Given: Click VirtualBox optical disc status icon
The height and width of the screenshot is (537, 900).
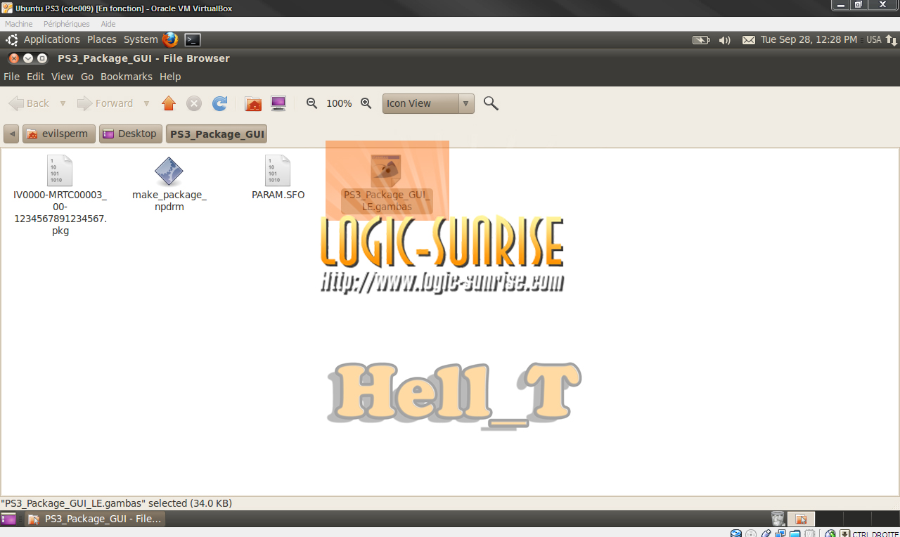Looking at the screenshot, I should (751, 533).
